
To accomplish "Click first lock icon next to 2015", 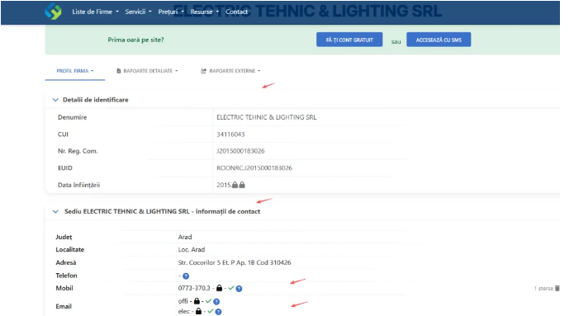I will pyautogui.click(x=235, y=185).
